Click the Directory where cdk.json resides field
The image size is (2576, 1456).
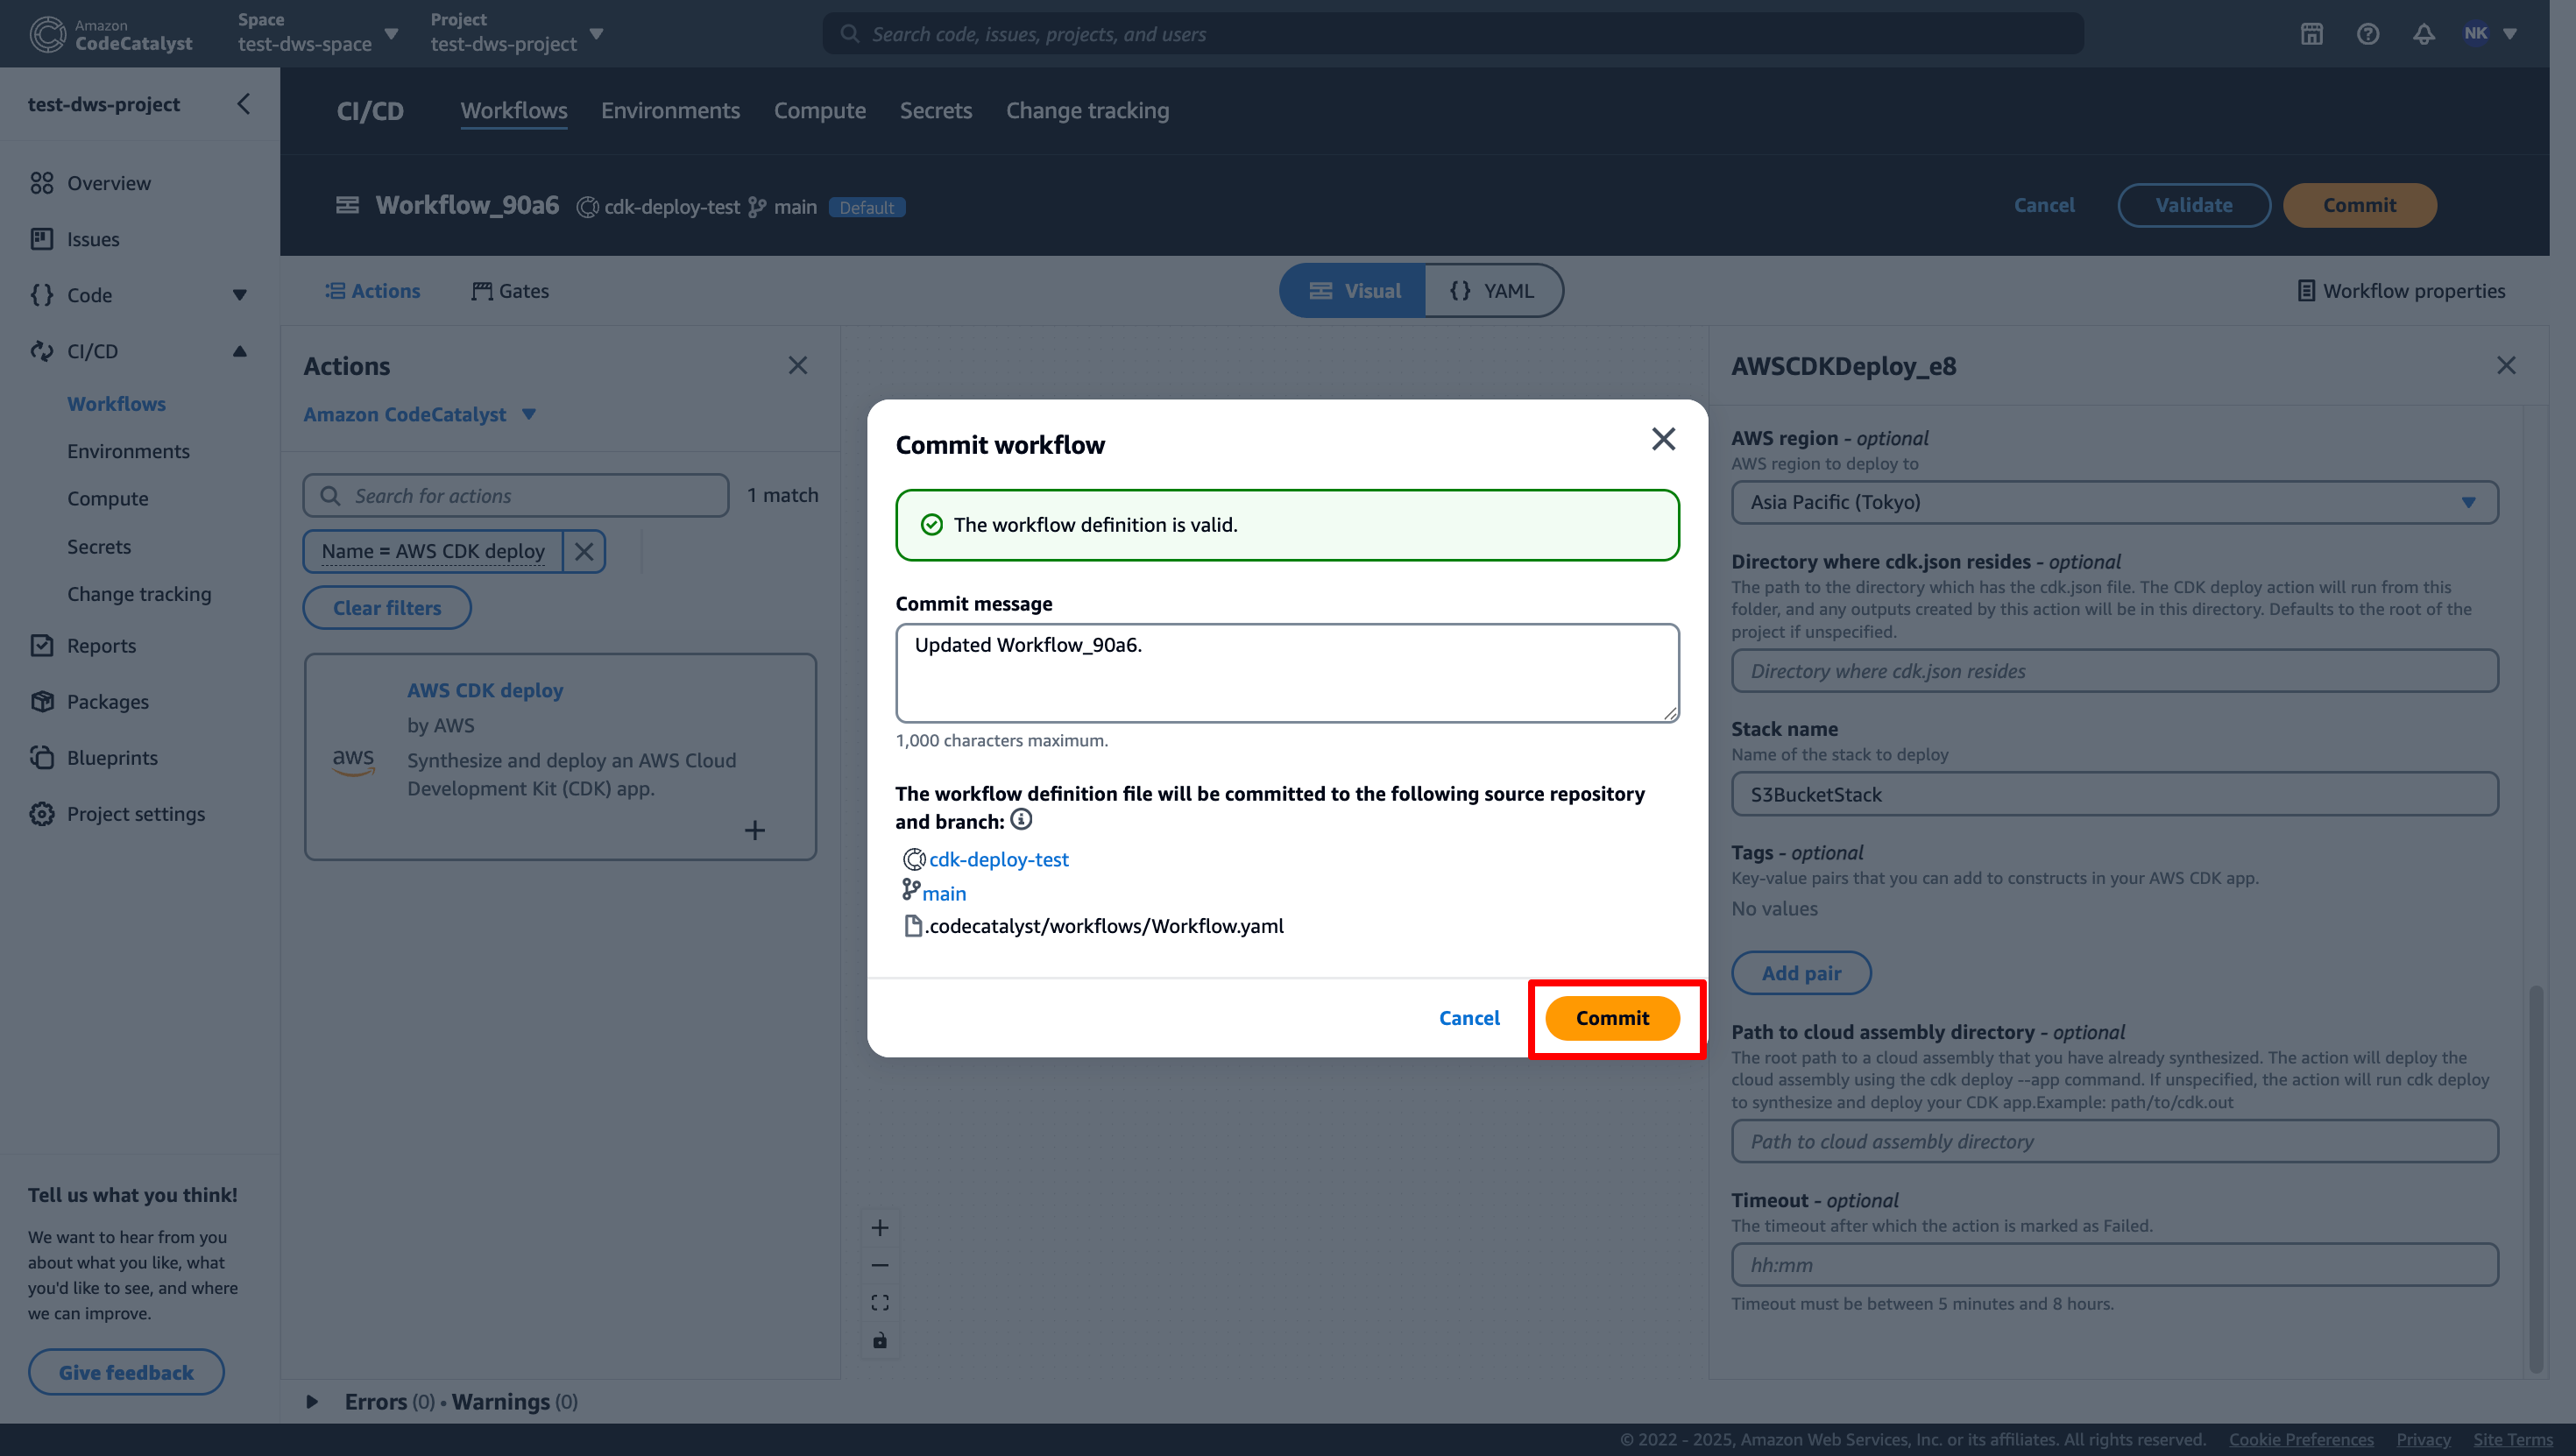coord(2114,671)
